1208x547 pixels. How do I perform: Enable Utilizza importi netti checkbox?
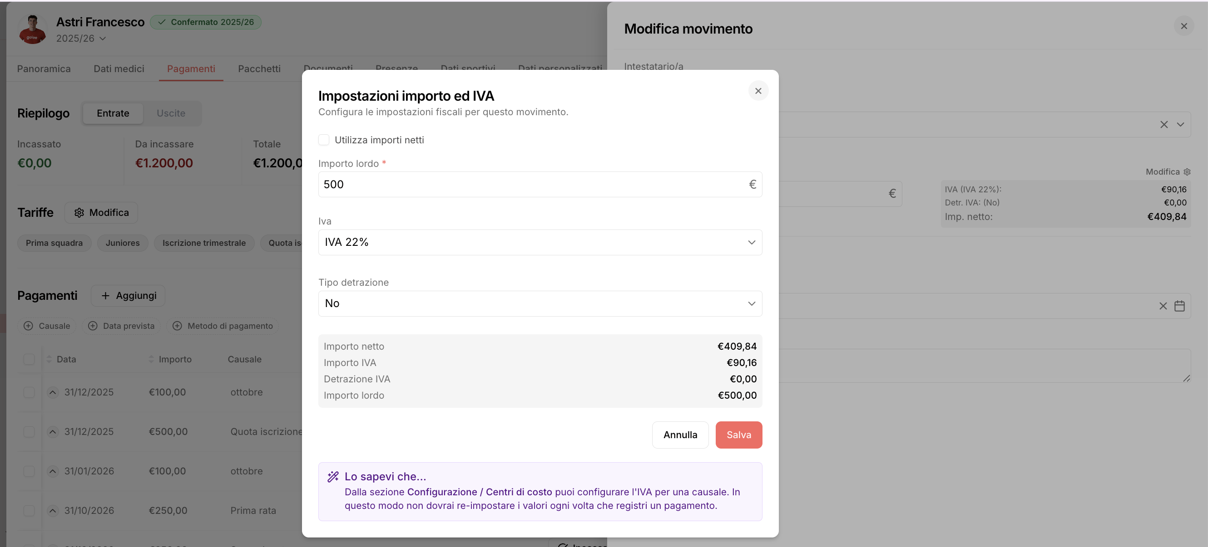click(x=323, y=140)
